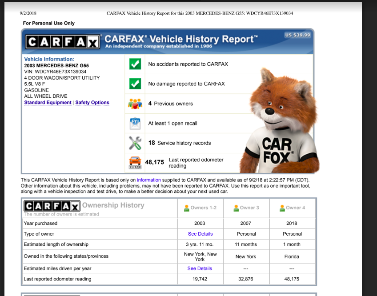Screen dimensions: 377x296
Task: Click the Owners 1-2 person icon
Action: tap(187, 208)
